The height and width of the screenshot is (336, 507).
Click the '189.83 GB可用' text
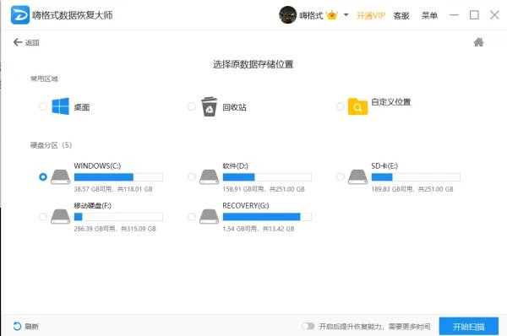[392, 189]
